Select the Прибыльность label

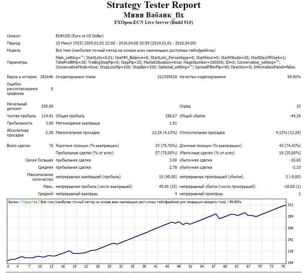click(20, 123)
